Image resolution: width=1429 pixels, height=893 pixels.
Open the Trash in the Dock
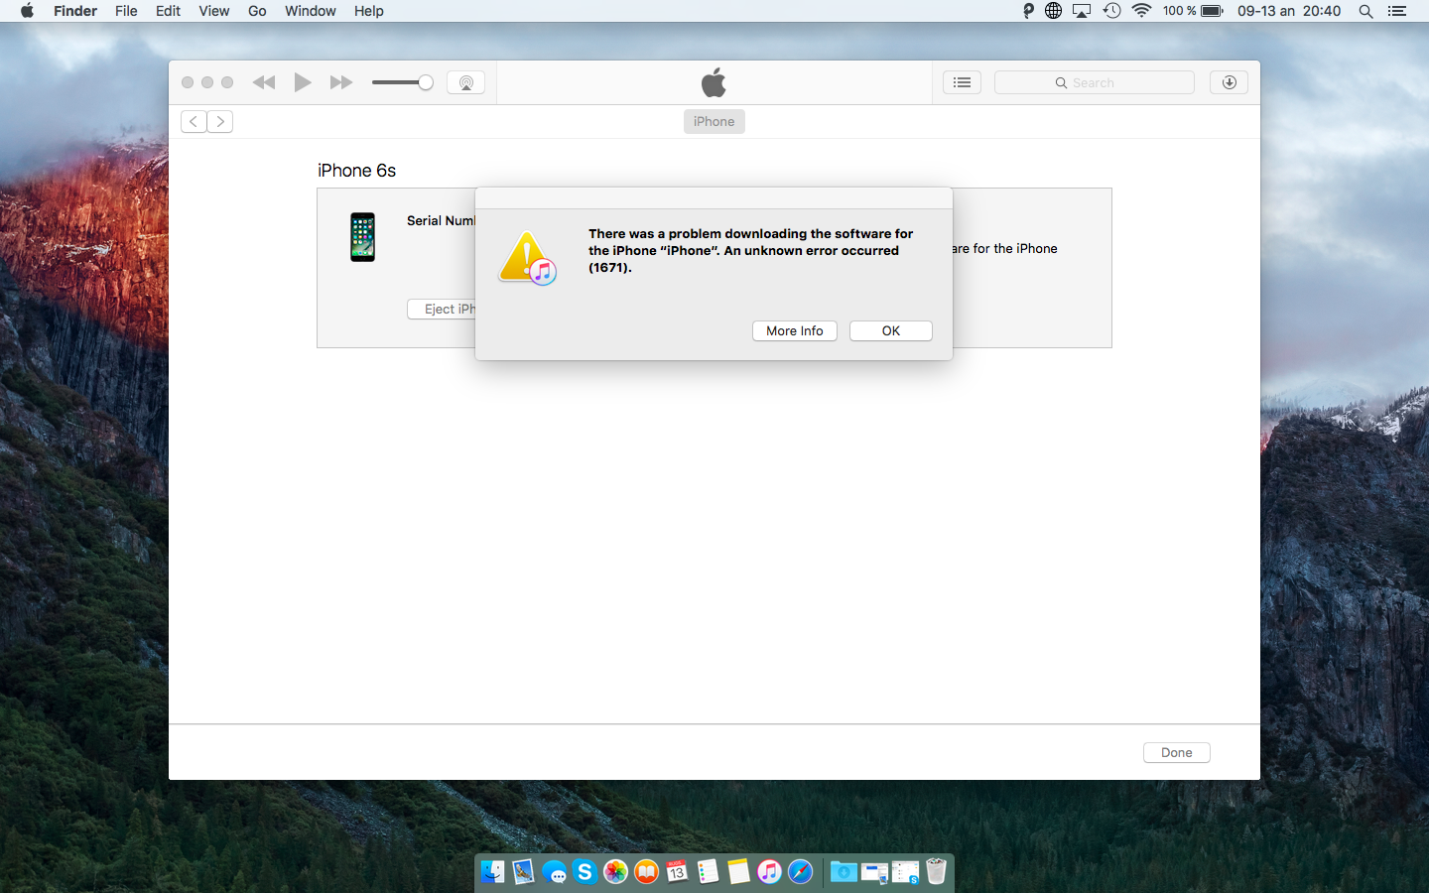(x=936, y=871)
